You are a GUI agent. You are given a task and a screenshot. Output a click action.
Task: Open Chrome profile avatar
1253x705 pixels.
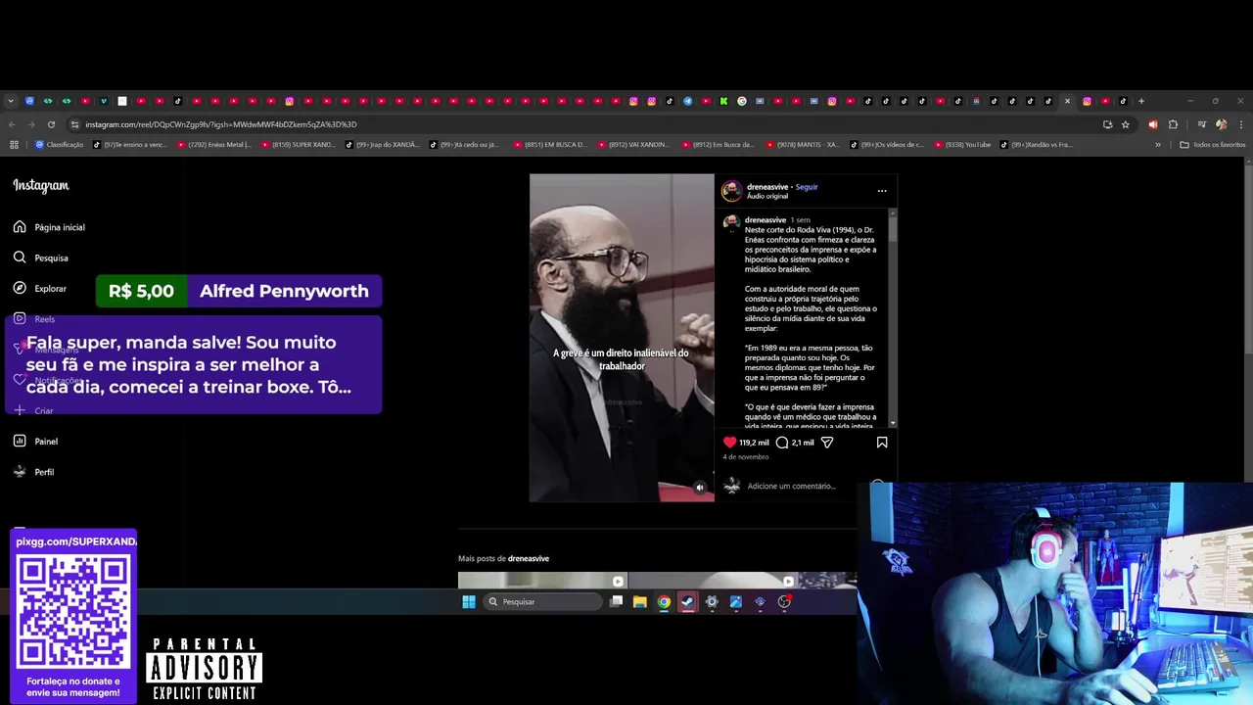(x=1222, y=124)
